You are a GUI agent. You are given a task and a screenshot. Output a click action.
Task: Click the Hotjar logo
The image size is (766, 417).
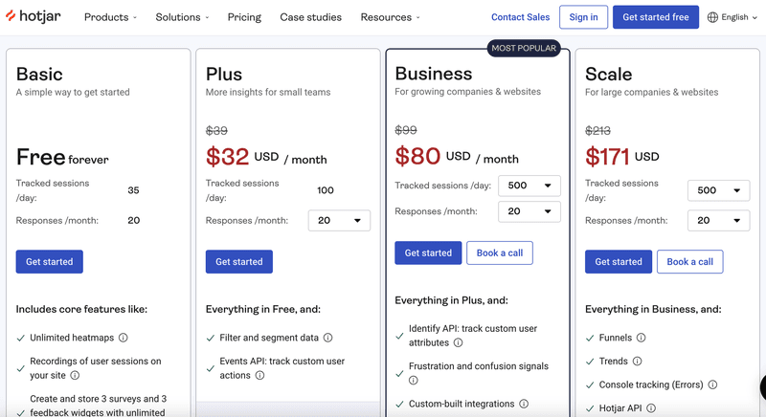pos(36,16)
